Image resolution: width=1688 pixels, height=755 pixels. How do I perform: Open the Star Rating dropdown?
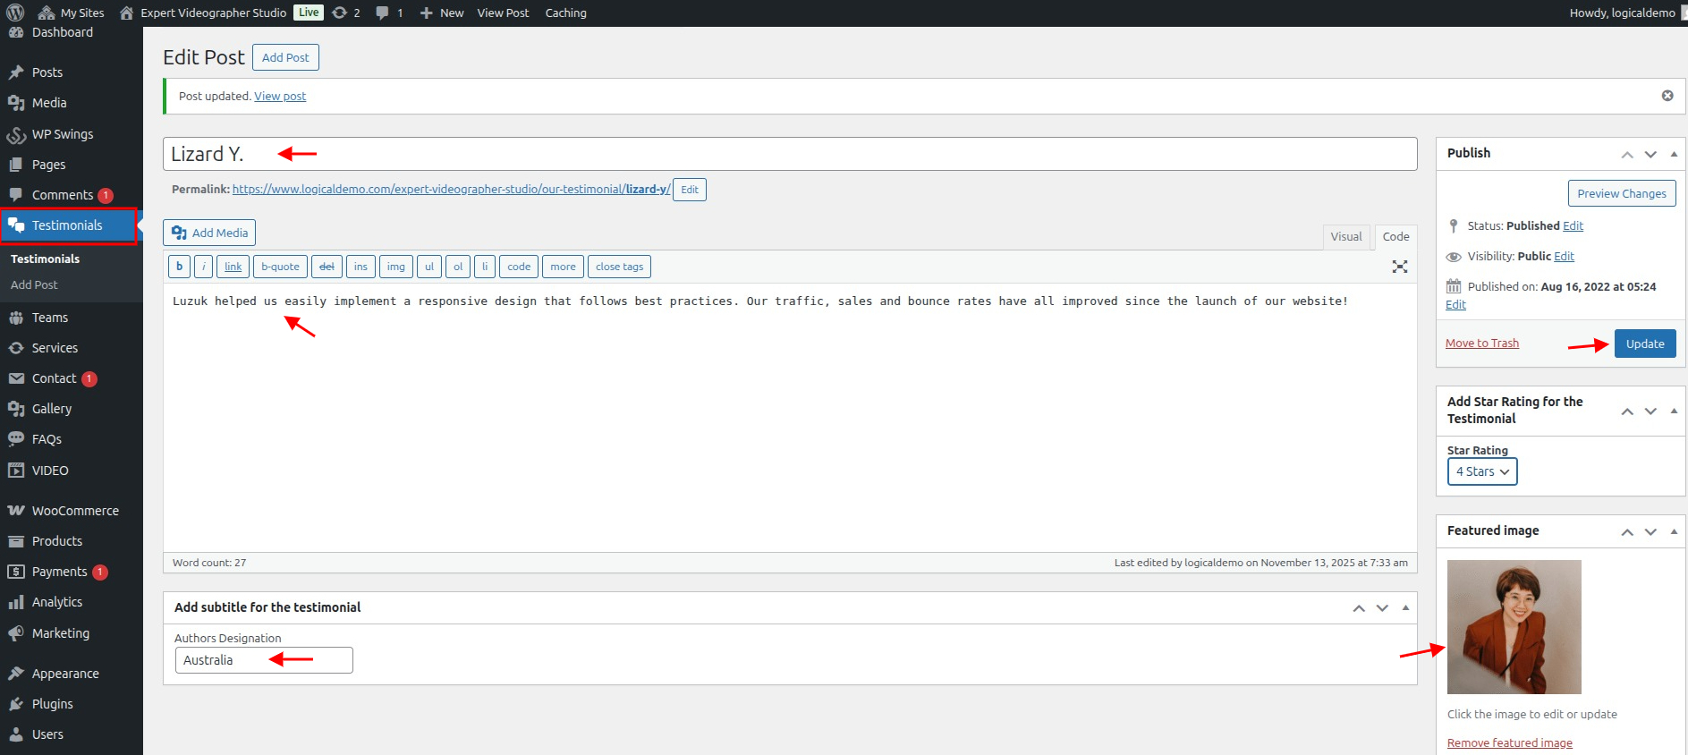(1482, 471)
